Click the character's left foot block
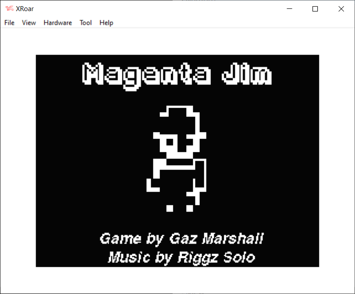This screenshot has height=294, width=355. pyautogui.click(x=170, y=208)
